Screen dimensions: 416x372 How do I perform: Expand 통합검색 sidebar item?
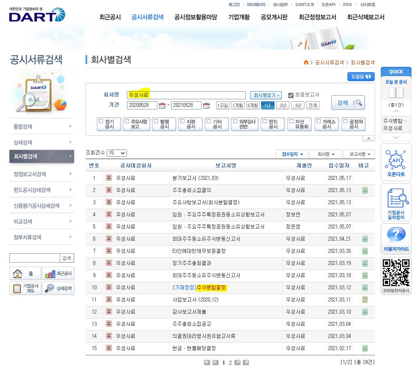tap(42, 126)
